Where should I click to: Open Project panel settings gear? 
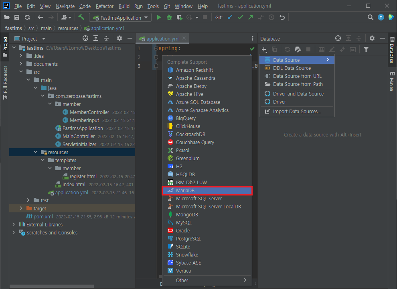coord(119,39)
